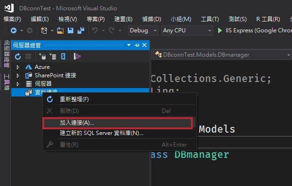Click the Stop Refresh X icon in Server Explorer
The height and width of the screenshot is (186, 292).
point(28,56)
